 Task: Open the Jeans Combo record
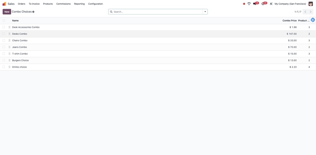19,47
